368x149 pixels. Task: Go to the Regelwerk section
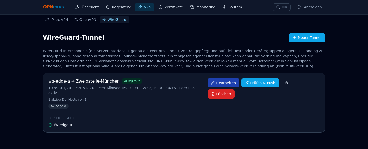pos(118,7)
